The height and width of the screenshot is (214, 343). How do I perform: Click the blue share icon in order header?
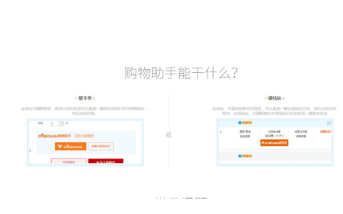(329, 123)
